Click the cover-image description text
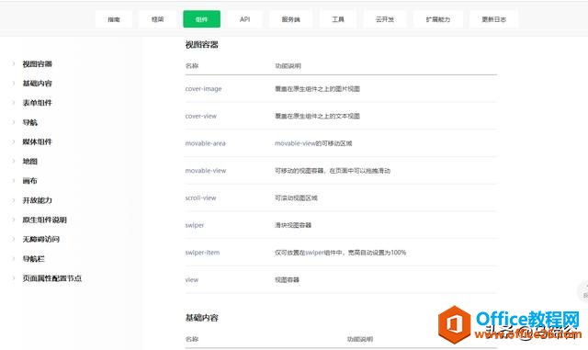 pos(317,89)
